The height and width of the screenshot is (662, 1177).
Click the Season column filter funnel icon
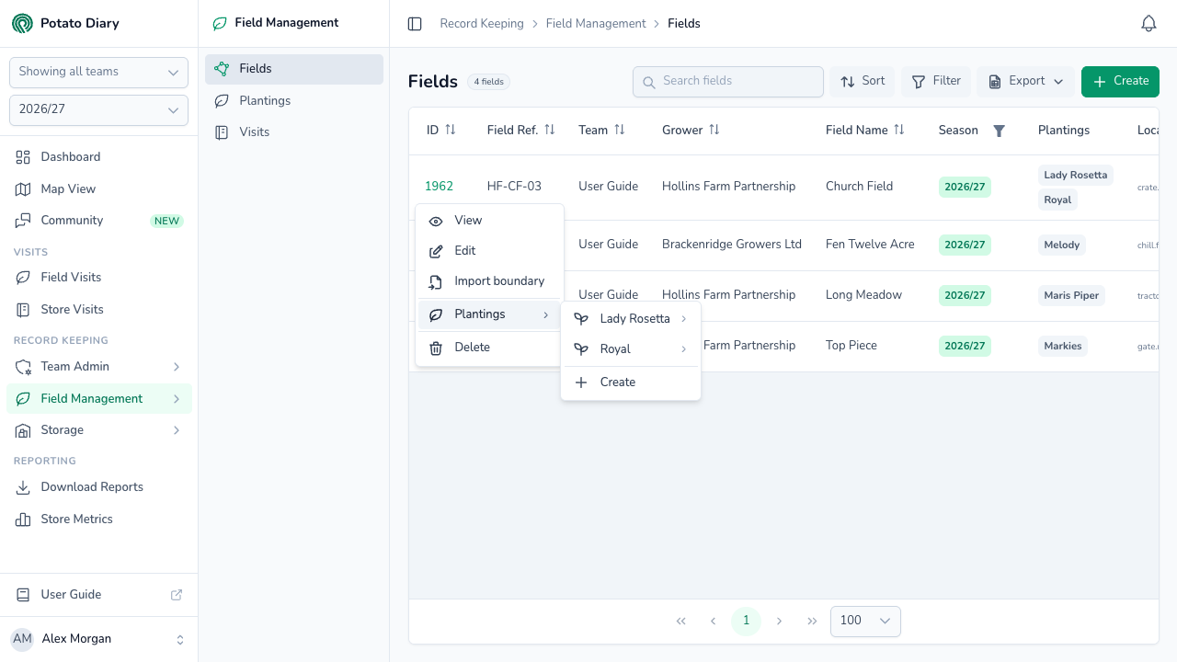point(999,131)
